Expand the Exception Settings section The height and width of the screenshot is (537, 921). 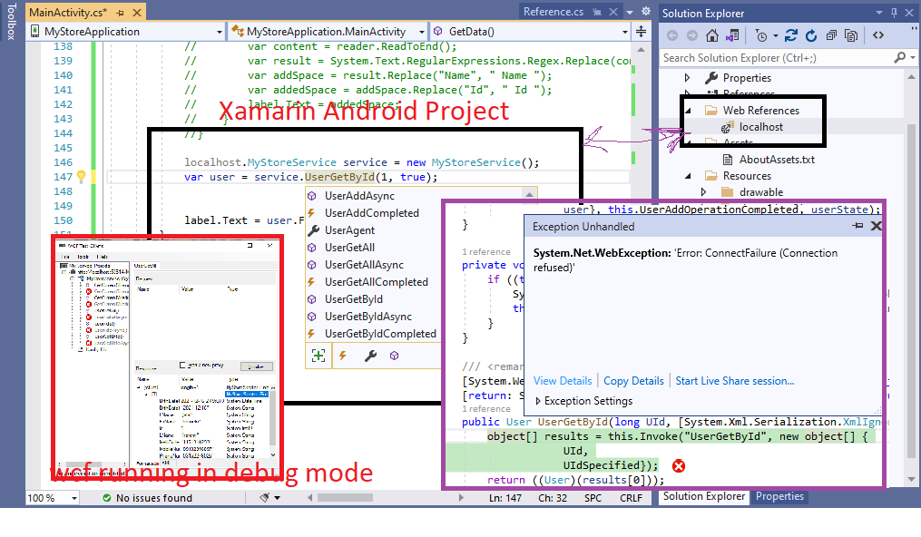click(538, 401)
